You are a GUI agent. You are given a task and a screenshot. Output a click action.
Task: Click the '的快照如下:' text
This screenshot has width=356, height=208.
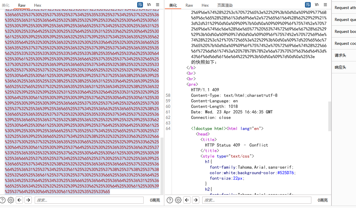(x=204, y=62)
